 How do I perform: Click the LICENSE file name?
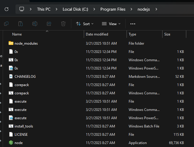[21, 135]
